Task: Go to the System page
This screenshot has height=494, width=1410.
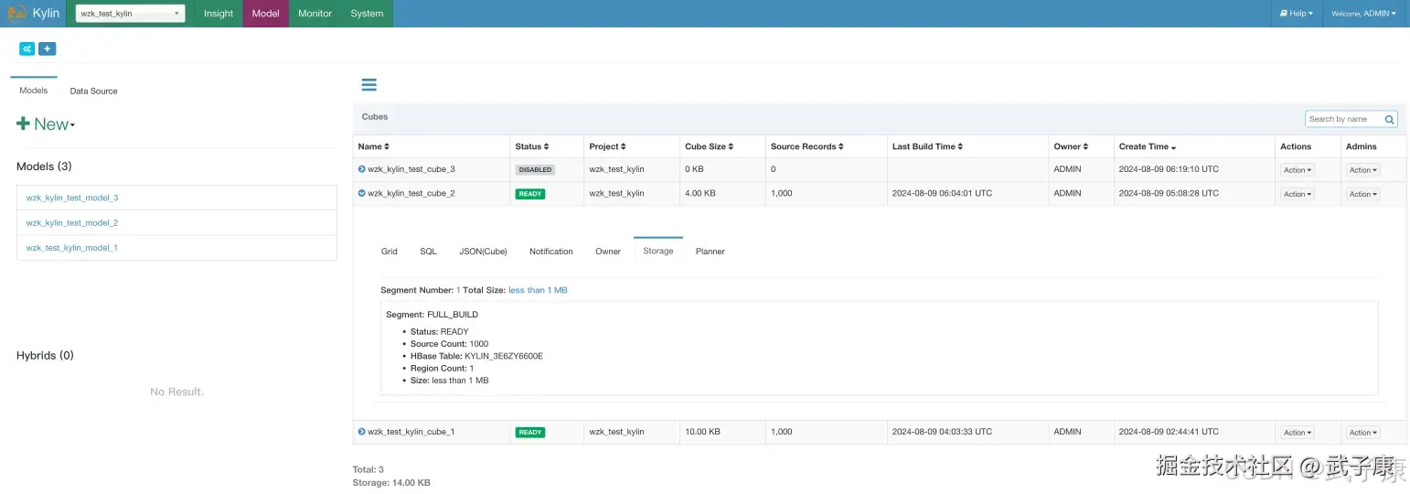Action: [x=367, y=14]
